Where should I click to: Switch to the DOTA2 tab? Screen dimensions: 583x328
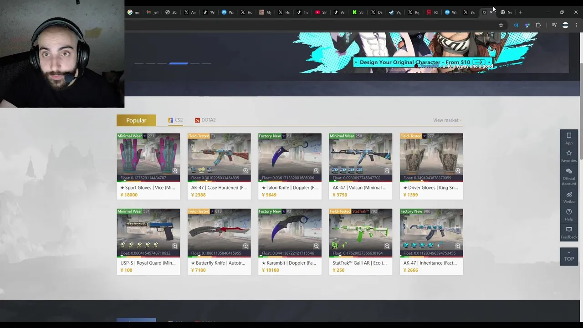click(205, 120)
